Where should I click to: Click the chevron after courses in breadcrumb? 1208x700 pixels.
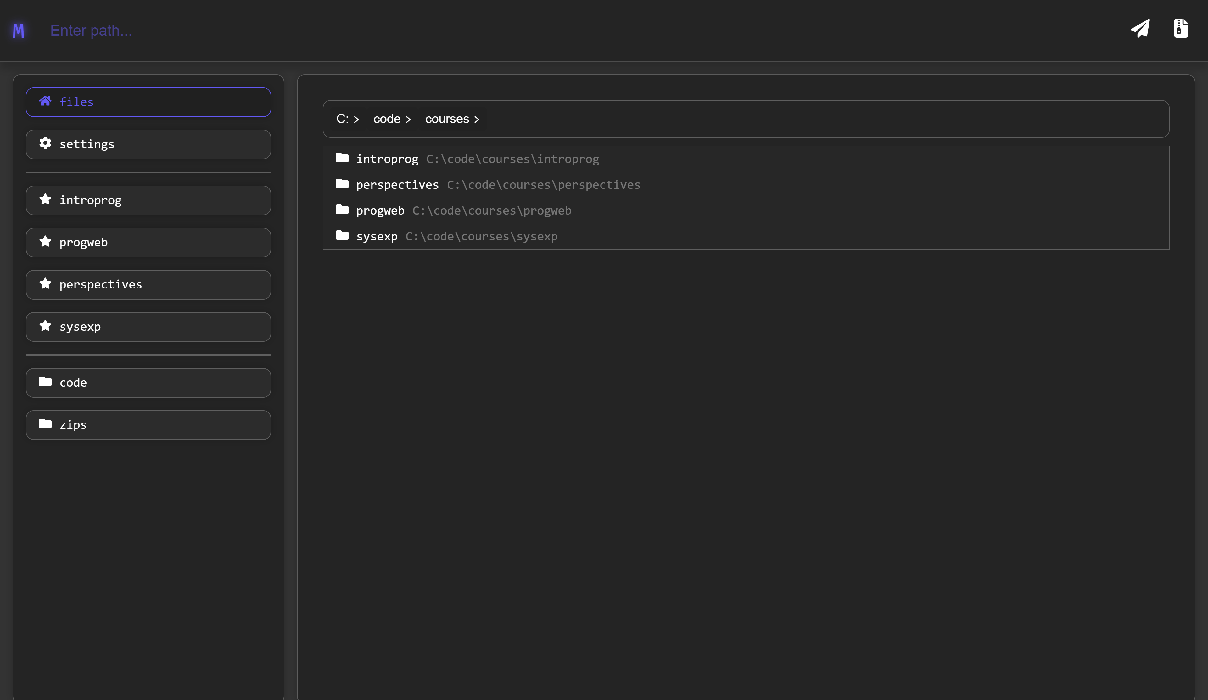[x=477, y=120]
